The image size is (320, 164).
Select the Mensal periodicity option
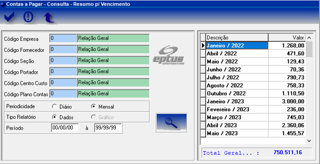[x=93, y=107]
